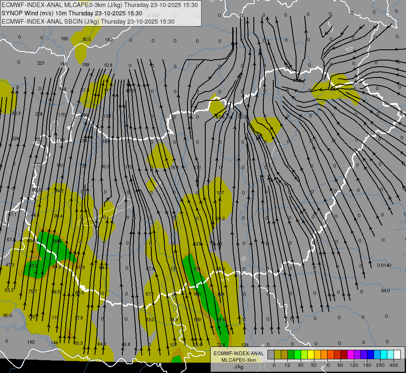The height and width of the screenshot is (373, 406).
Task: Select the lime yellow-green swatch near 30
Action: pos(304,354)
